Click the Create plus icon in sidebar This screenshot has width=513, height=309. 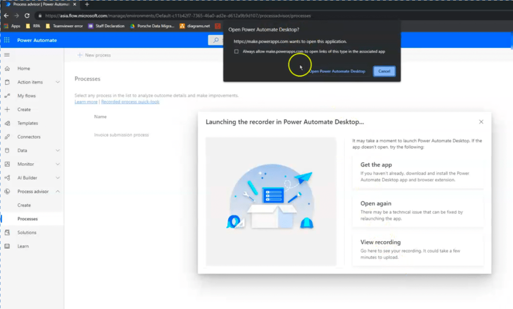pos(7,109)
